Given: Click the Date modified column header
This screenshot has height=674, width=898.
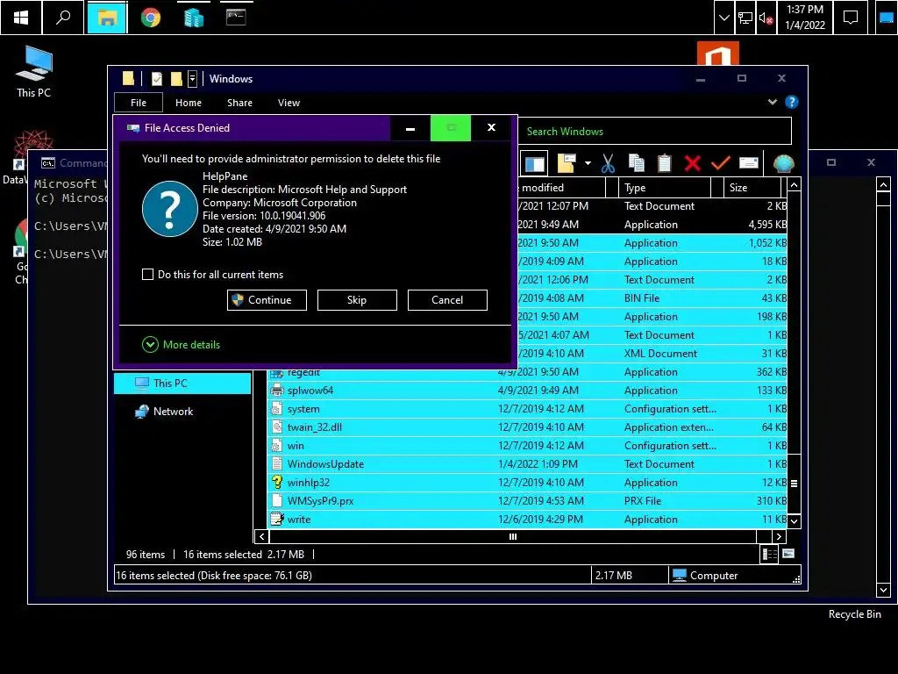Looking at the screenshot, I should [561, 188].
